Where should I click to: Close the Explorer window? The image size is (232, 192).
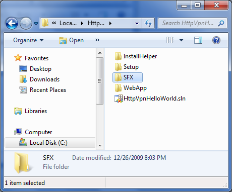(216, 6)
